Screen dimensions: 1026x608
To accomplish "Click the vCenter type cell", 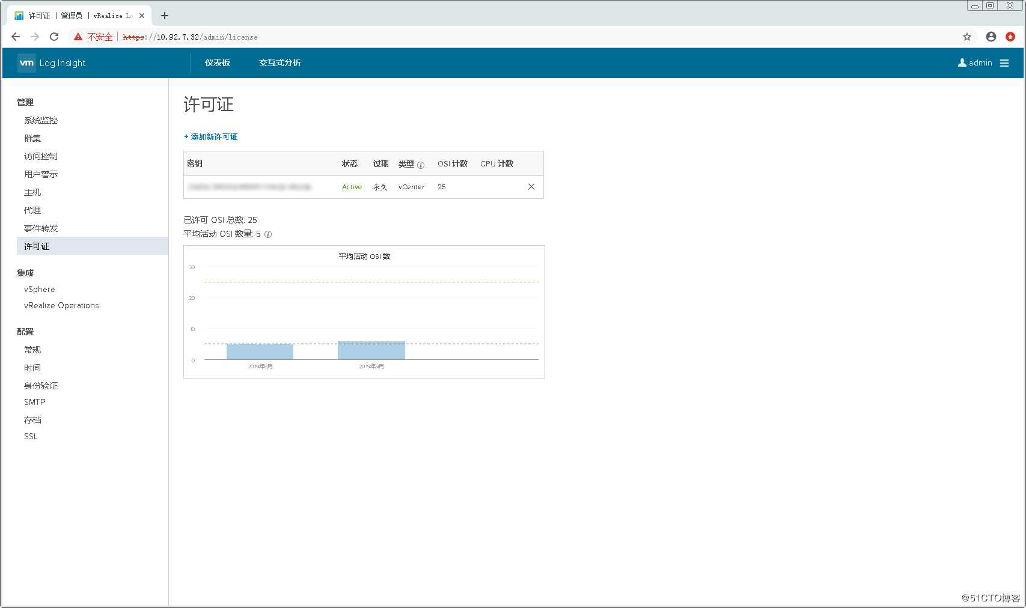I will [x=411, y=187].
